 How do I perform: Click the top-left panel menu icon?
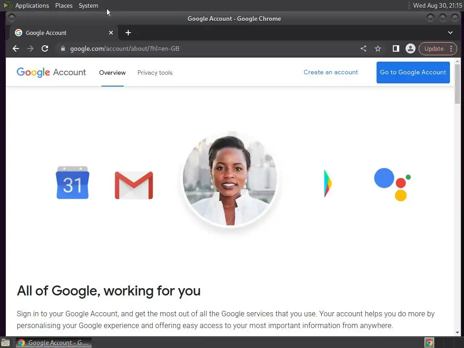coord(7,5)
